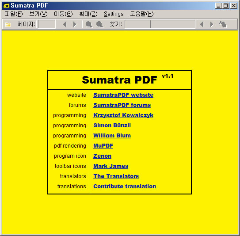Click the 'website' label text
Screen dimensions: 240x236
click(x=76, y=95)
